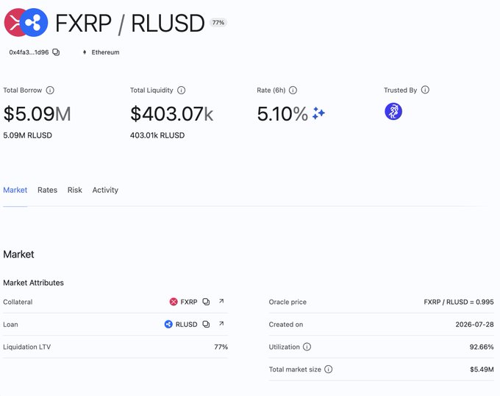Switch to the Rates tab

47,190
